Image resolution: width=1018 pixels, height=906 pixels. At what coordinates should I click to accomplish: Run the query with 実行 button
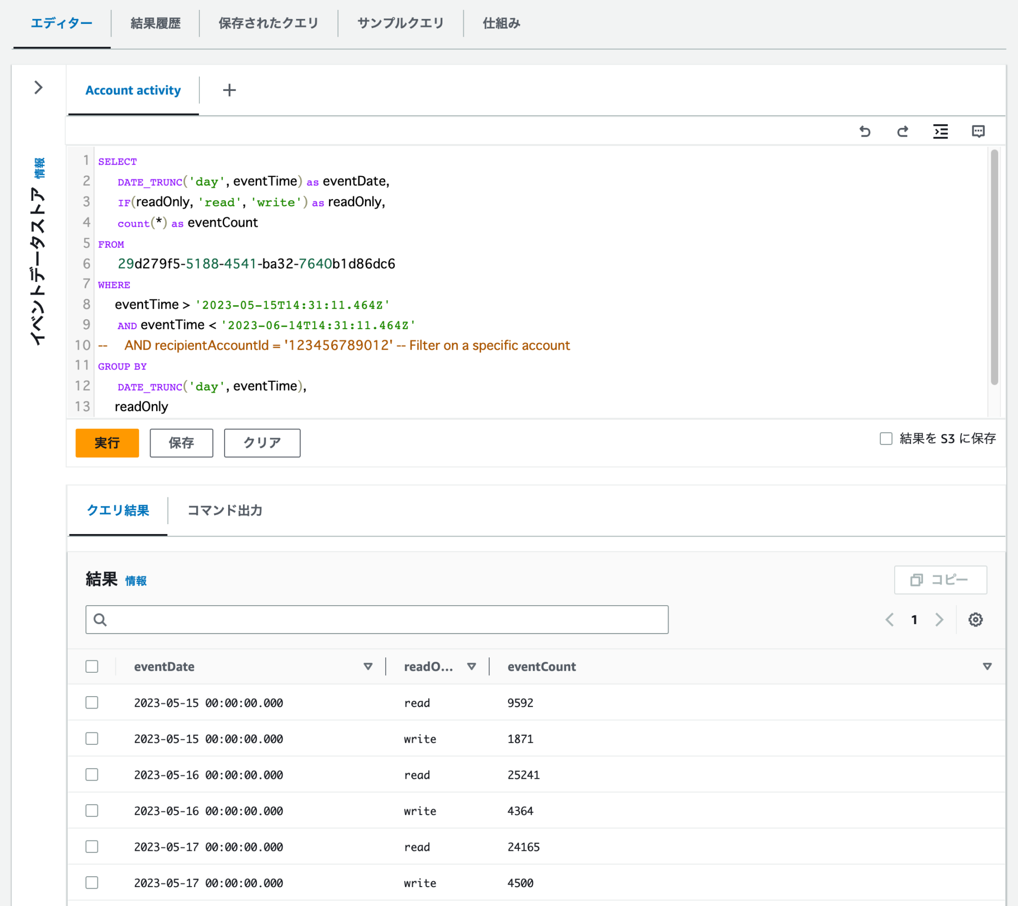[x=107, y=443]
